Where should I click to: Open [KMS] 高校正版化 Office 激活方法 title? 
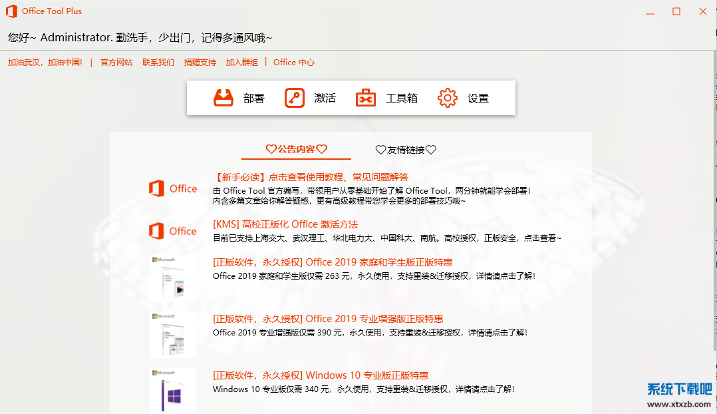[285, 224]
